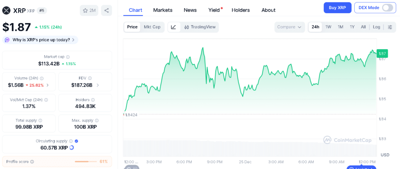The height and width of the screenshot is (169, 400).
Task: Click the CoinMarketCap watermark logo
Action: coord(347,140)
